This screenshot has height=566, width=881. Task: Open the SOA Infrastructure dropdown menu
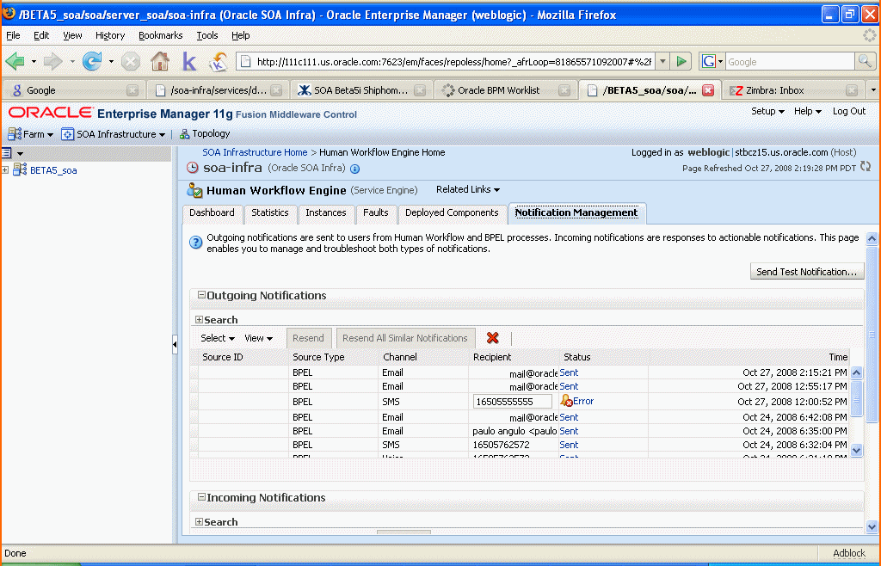point(114,134)
